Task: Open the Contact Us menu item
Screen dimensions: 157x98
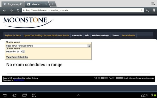Action: click(x=77, y=35)
